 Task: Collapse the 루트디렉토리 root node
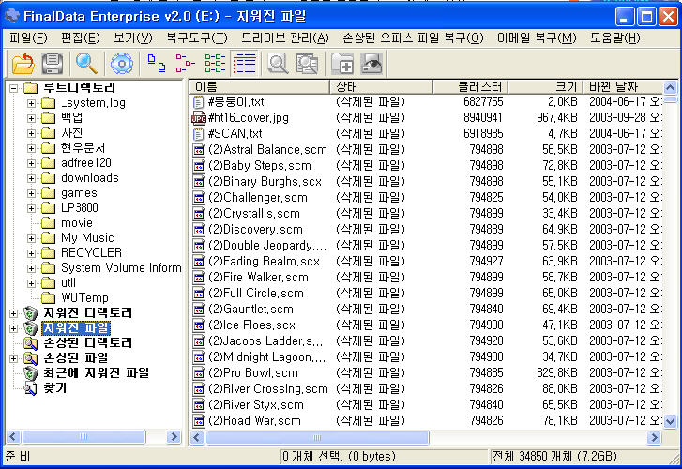13,88
